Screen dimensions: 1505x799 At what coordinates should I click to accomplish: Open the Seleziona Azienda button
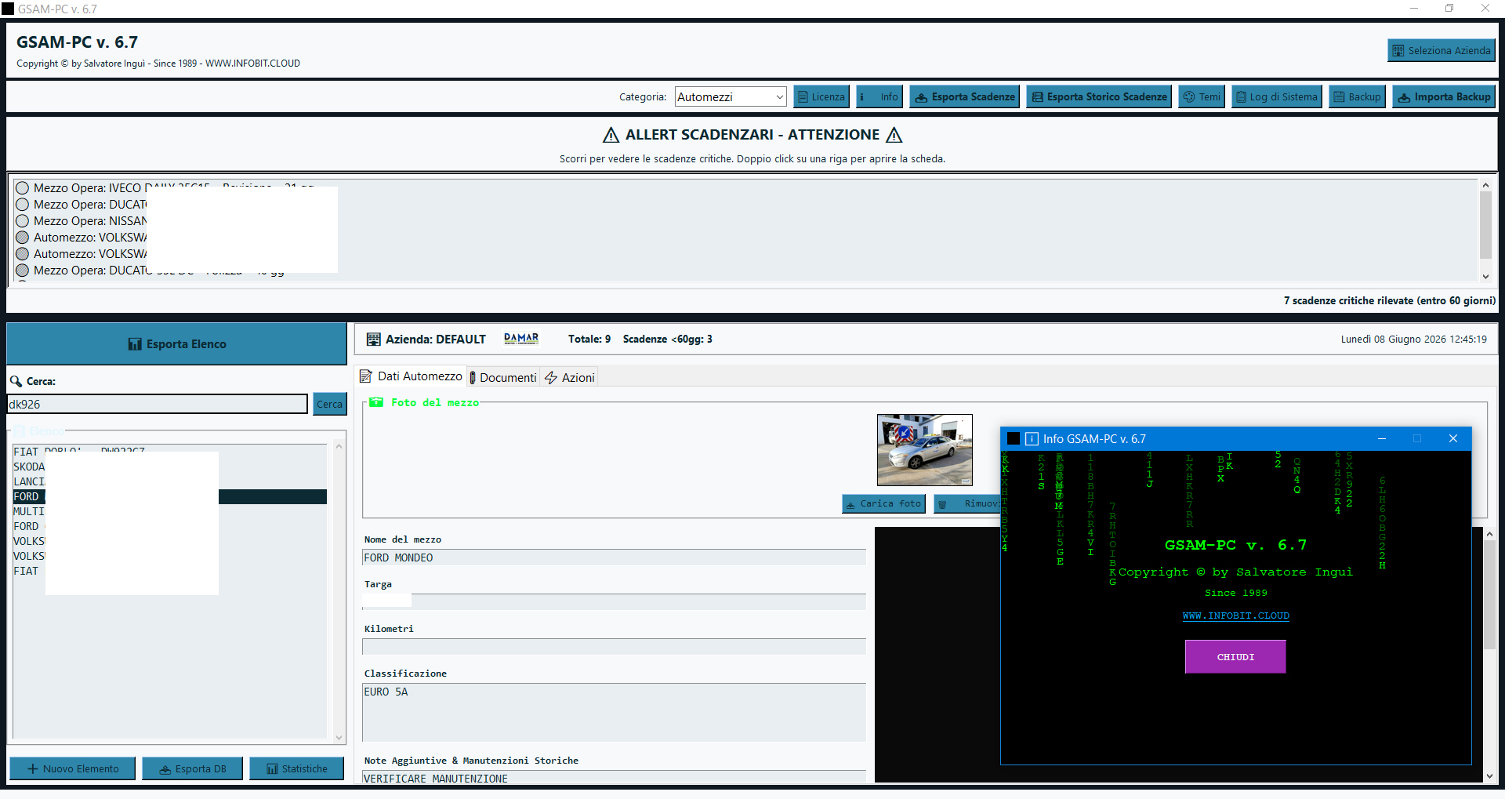(1441, 50)
